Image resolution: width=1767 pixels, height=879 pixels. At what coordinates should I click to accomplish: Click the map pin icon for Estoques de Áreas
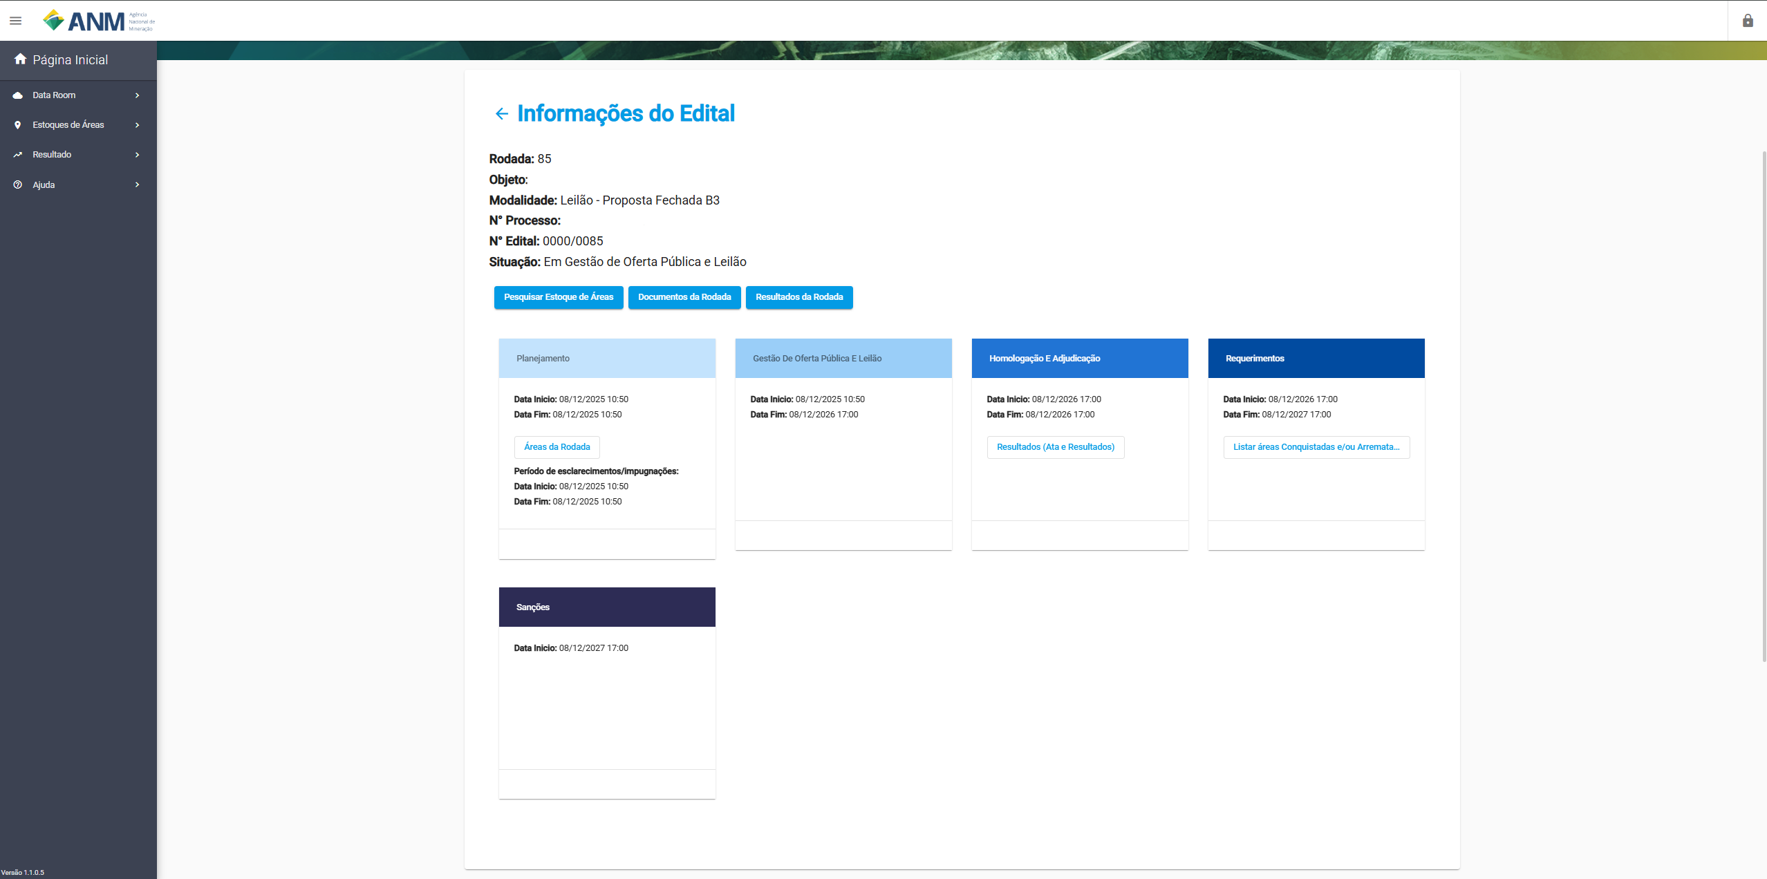click(x=18, y=125)
